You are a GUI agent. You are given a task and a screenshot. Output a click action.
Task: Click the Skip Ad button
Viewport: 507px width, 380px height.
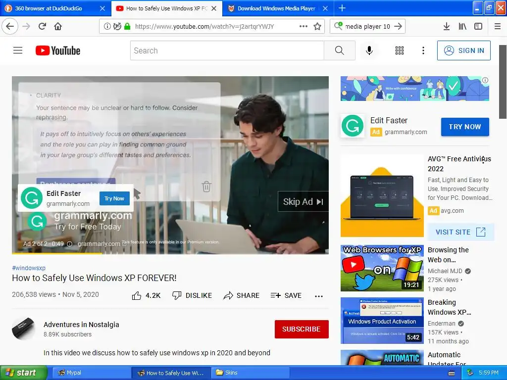pos(303,202)
